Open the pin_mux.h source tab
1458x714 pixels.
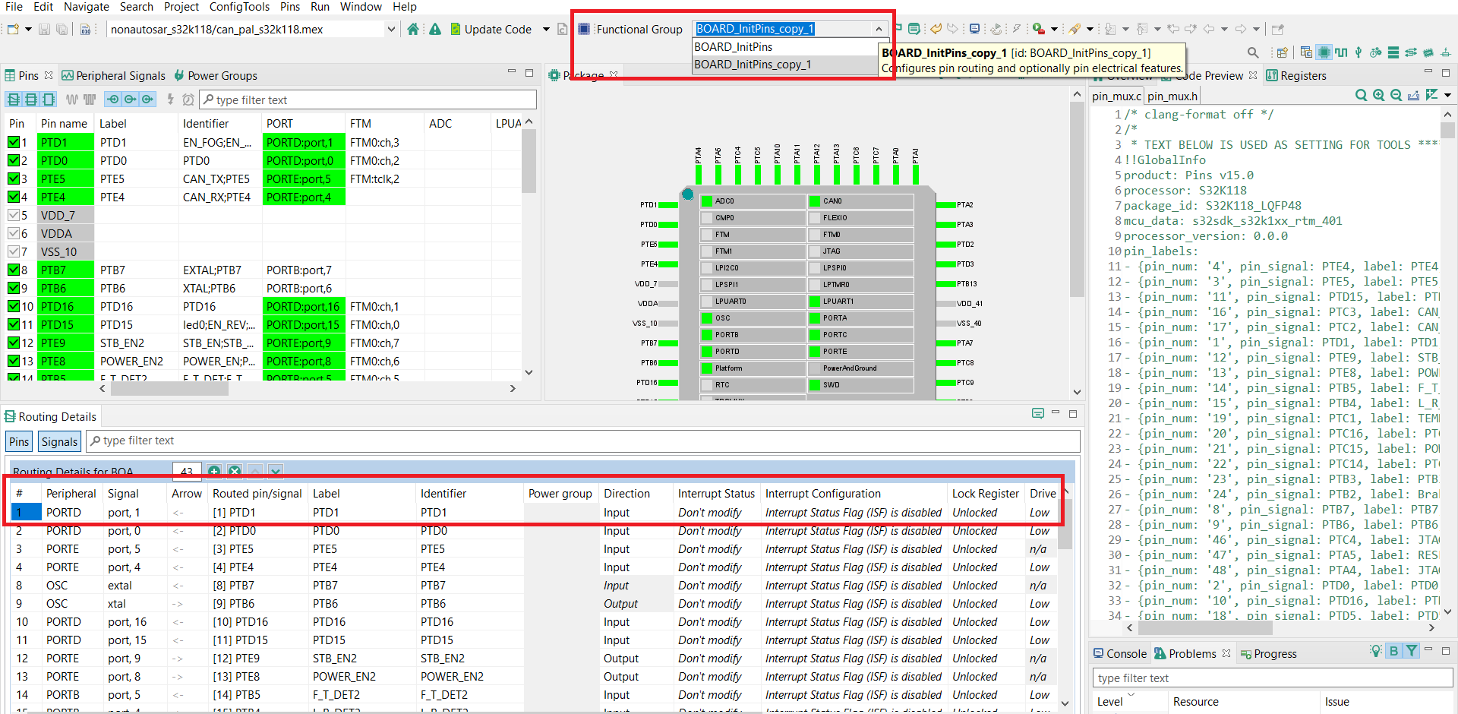coord(1172,96)
